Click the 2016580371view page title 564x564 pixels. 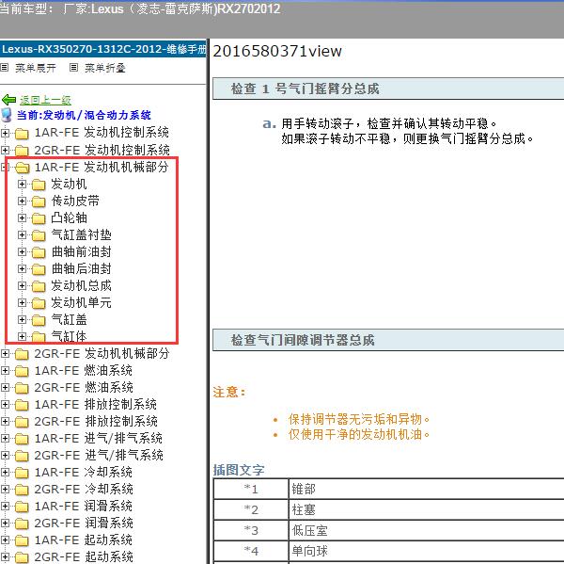pos(277,51)
